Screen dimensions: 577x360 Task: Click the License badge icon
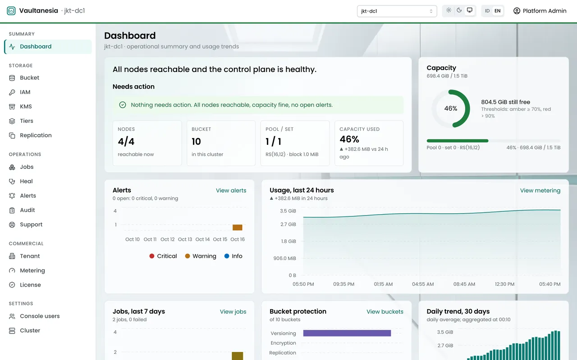[x=12, y=285]
